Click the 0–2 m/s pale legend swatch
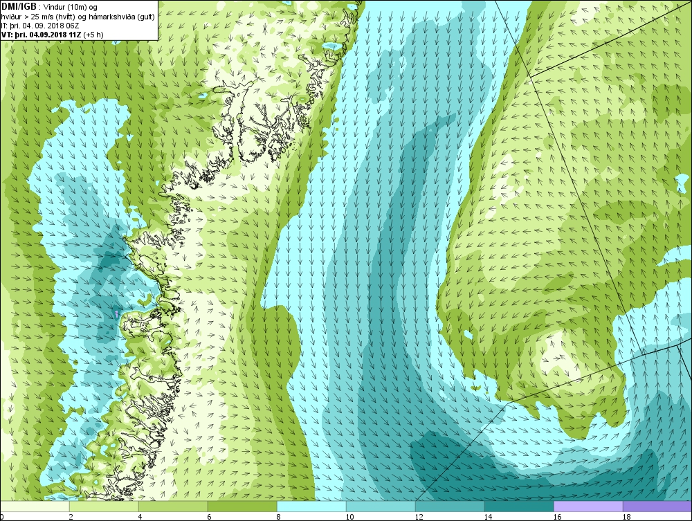 35,506
